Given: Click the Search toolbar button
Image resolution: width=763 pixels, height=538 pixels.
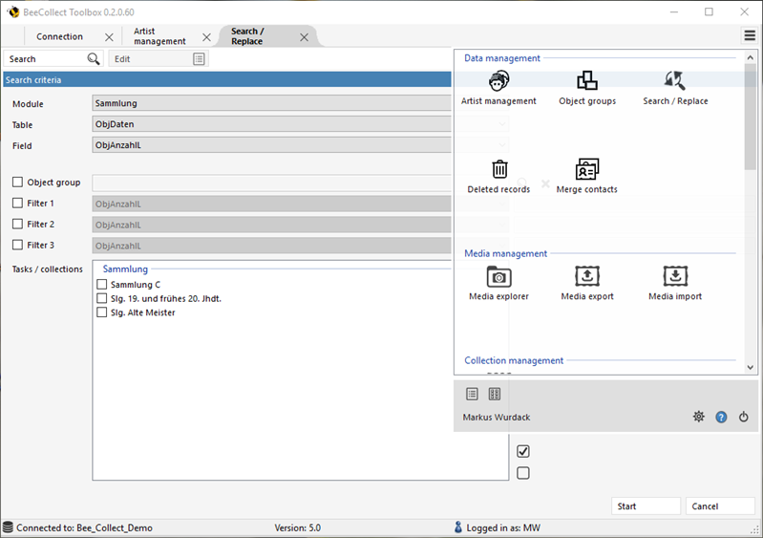Looking at the screenshot, I should [x=53, y=59].
